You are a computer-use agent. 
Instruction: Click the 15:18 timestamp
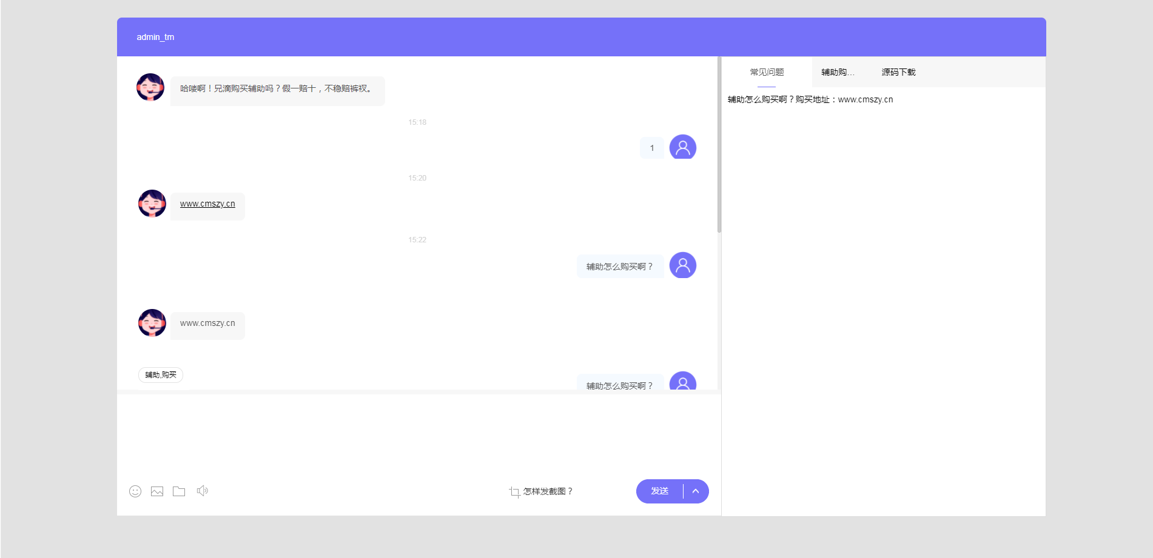click(417, 122)
